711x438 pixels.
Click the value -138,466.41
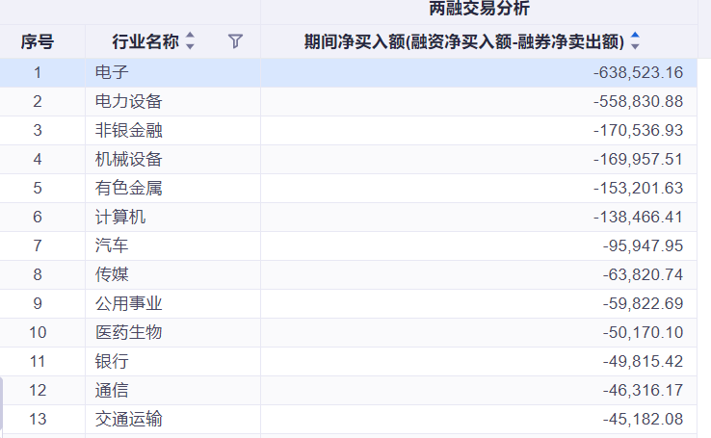(x=638, y=217)
